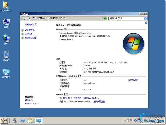Select the 1.00 GB memory value
Viewport: 166px width, 125px height.
point(87,66)
